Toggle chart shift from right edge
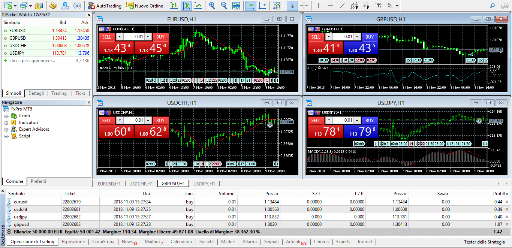The image size is (512, 248). (x=263, y=6)
